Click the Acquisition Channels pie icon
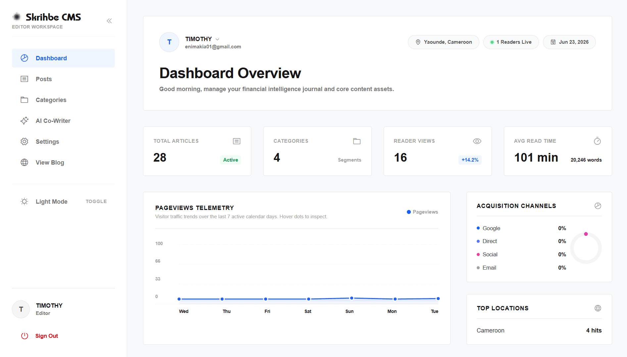The image size is (627, 357). [x=598, y=206]
